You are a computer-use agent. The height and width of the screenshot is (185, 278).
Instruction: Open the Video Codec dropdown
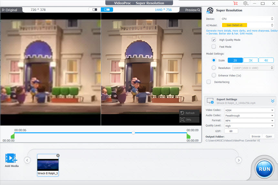pyautogui.click(x=250, y=110)
